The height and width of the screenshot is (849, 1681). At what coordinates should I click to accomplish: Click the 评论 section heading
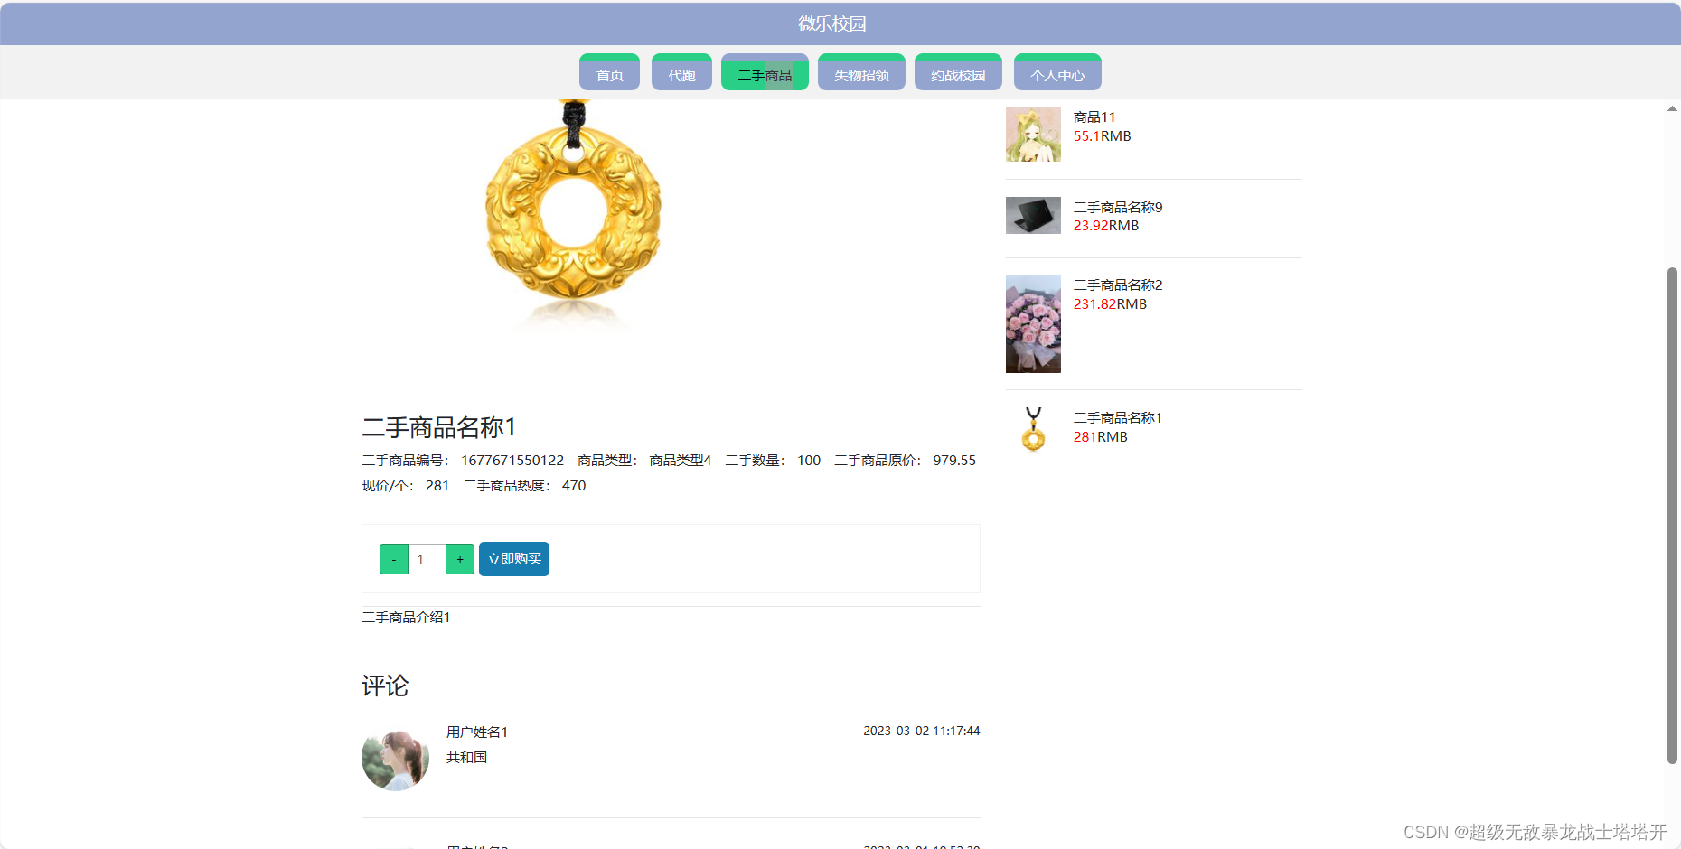tap(385, 686)
